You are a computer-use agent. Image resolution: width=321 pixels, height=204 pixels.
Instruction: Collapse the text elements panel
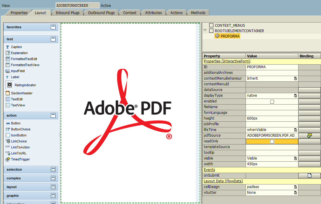click(x=53, y=39)
